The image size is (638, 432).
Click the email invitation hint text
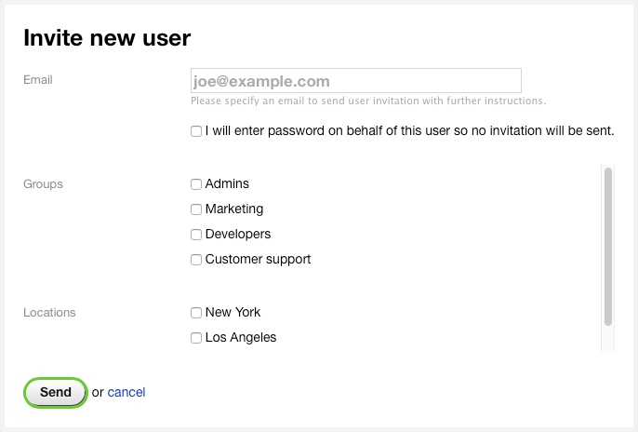point(367,101)
